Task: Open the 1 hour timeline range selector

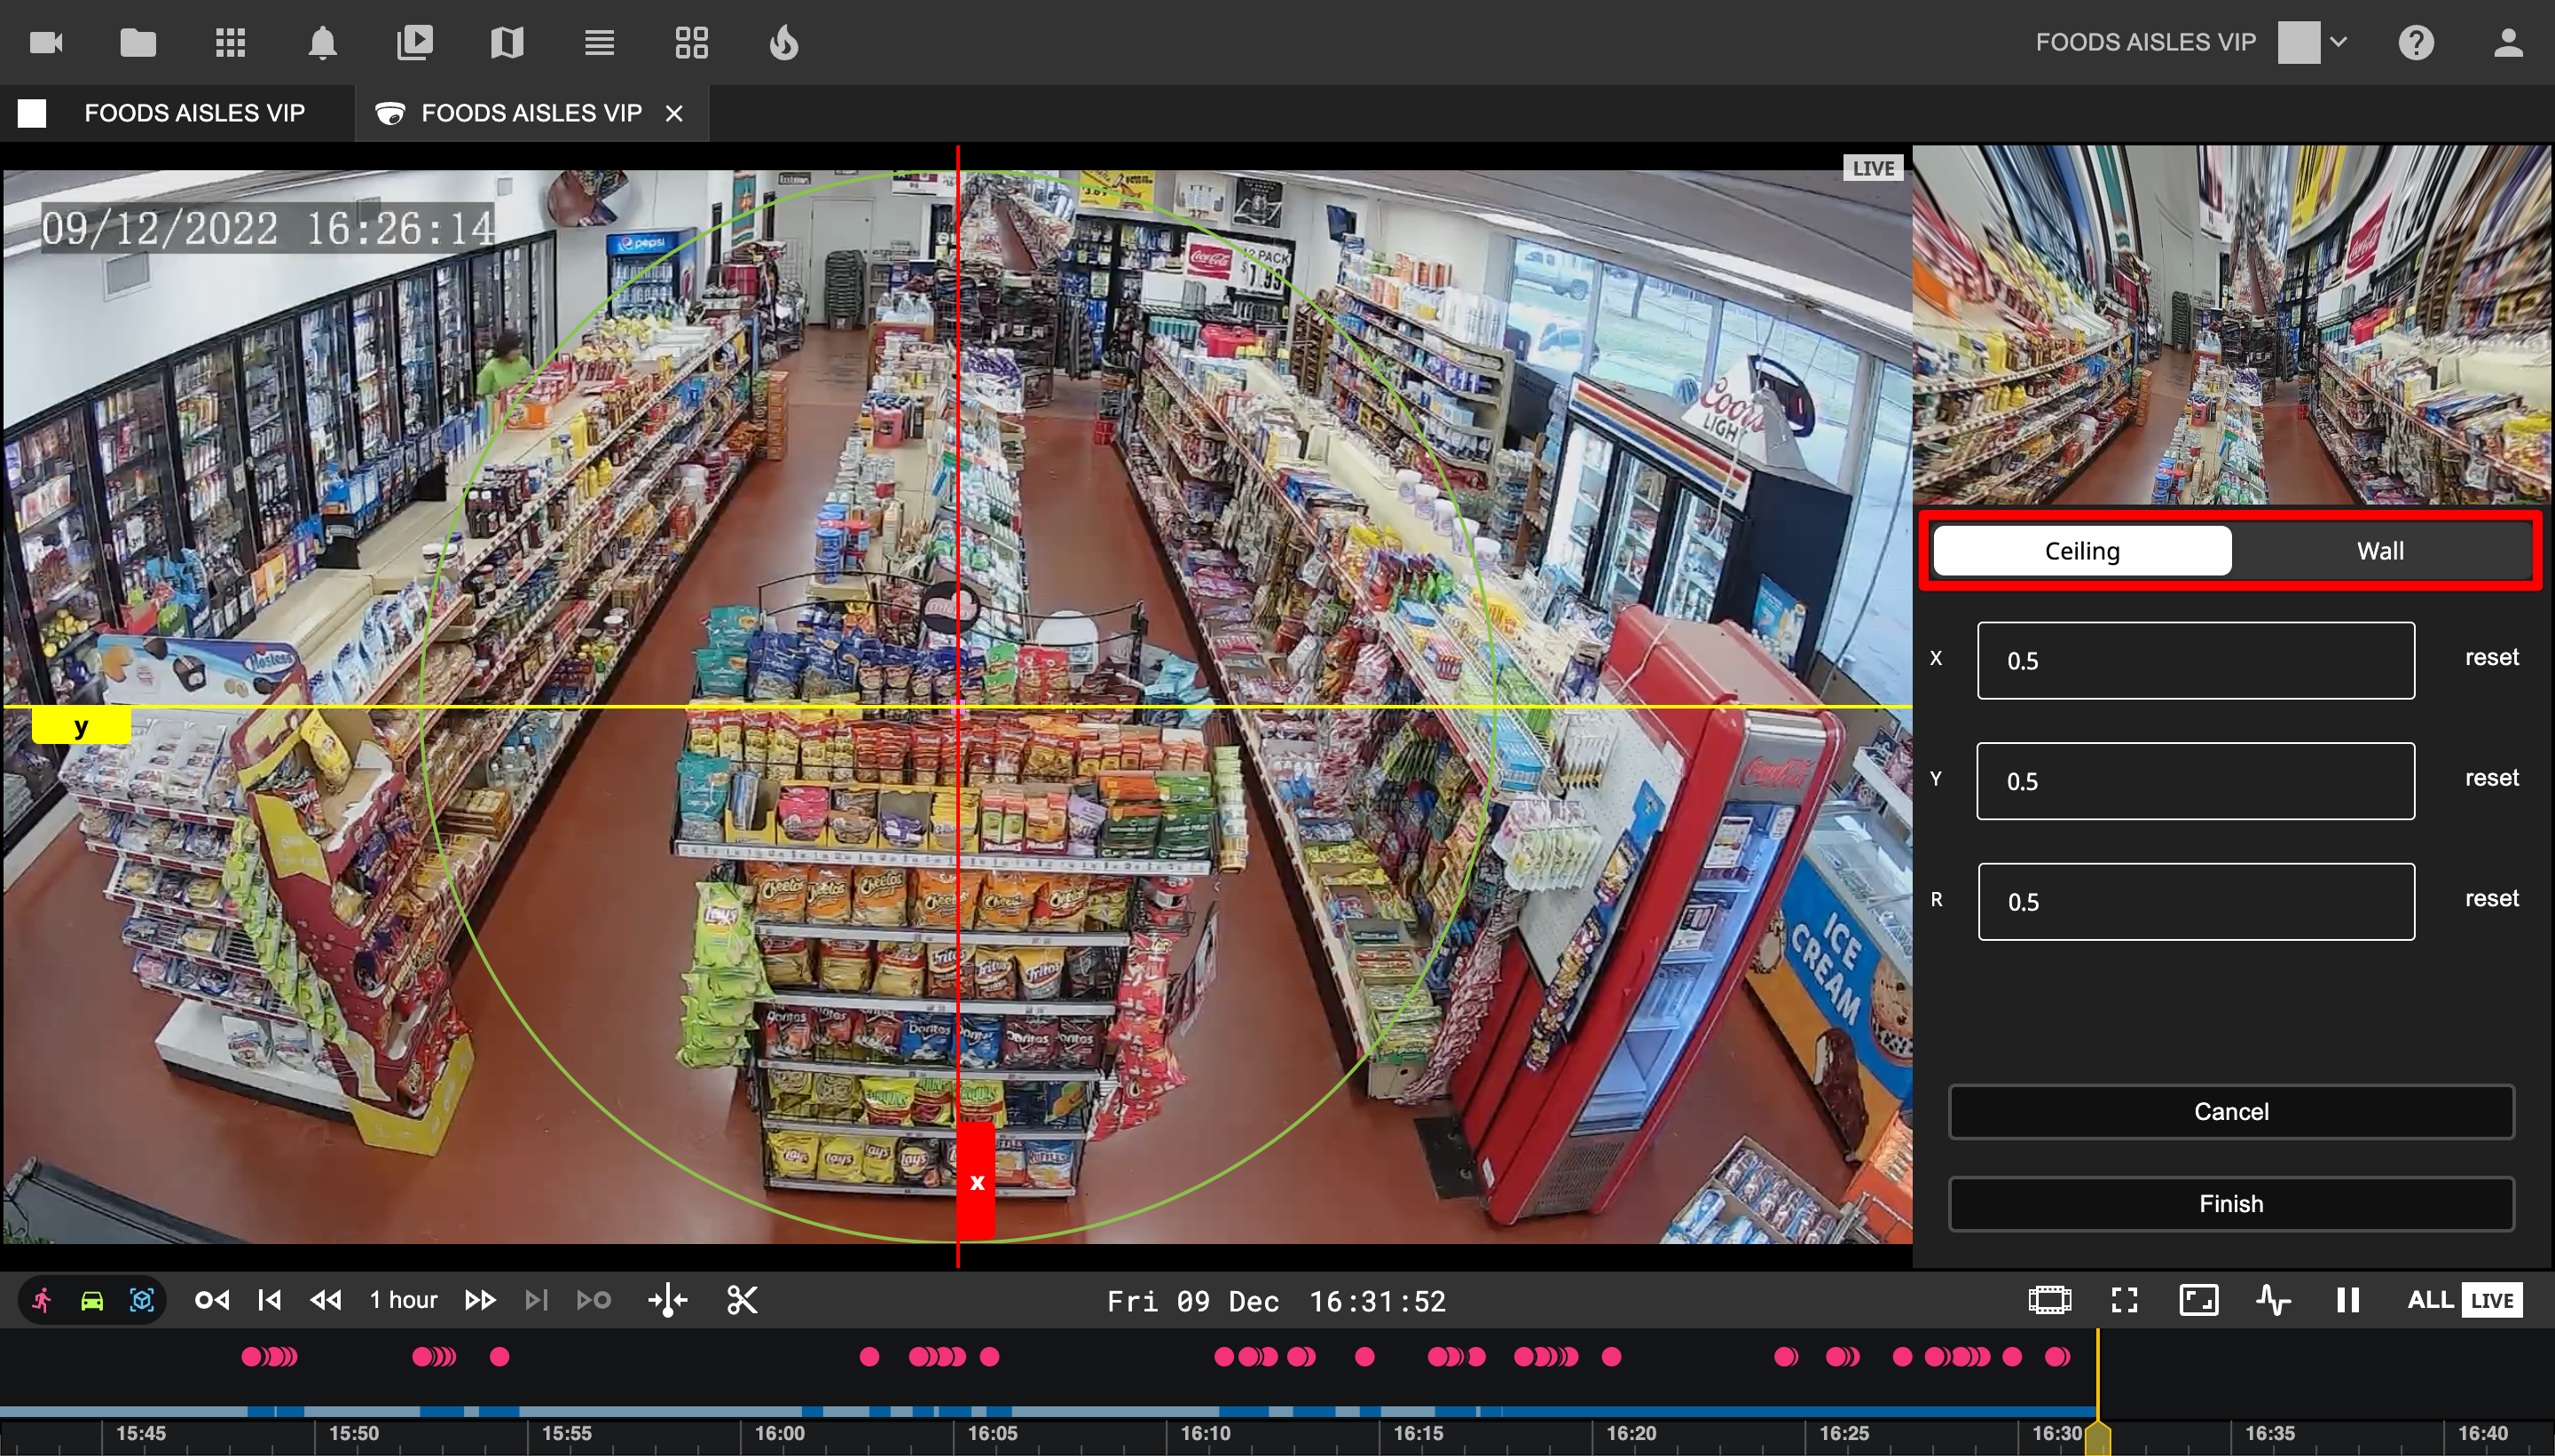Action: [403, 1300]
